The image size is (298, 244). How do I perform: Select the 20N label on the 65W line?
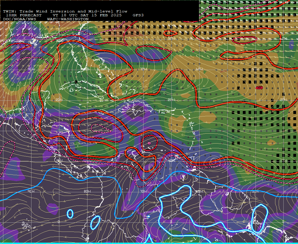(x=171, y=100)
